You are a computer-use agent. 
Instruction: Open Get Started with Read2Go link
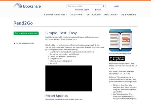(25, 43)
